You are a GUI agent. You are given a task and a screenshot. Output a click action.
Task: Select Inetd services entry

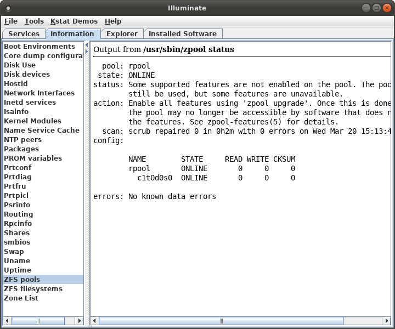coord(43,102)
